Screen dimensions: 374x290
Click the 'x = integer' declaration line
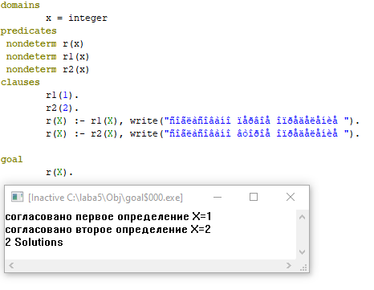tap(76, 18)
